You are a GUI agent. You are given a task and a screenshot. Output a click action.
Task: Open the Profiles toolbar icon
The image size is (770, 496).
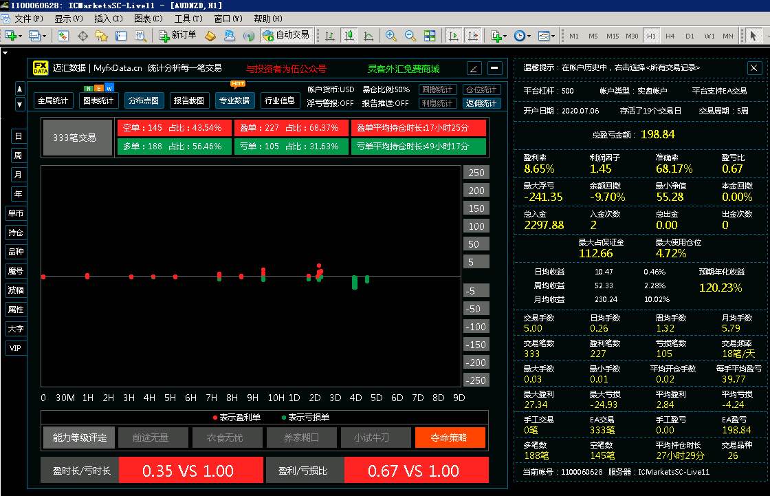[x=34, y=36]
